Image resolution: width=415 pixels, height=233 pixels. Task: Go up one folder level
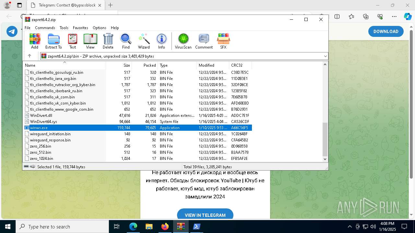click(30, 56)
